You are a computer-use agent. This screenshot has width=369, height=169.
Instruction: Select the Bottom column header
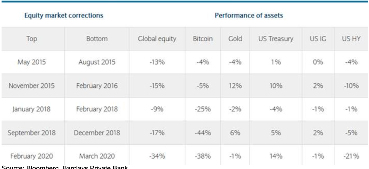pos(97,39)
